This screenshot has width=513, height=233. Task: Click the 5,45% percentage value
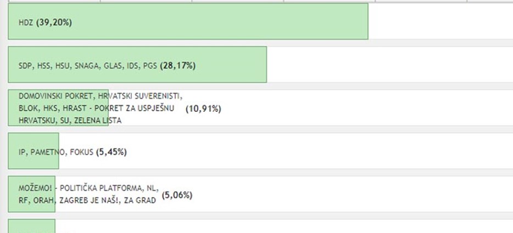click(x=111, y=152)
